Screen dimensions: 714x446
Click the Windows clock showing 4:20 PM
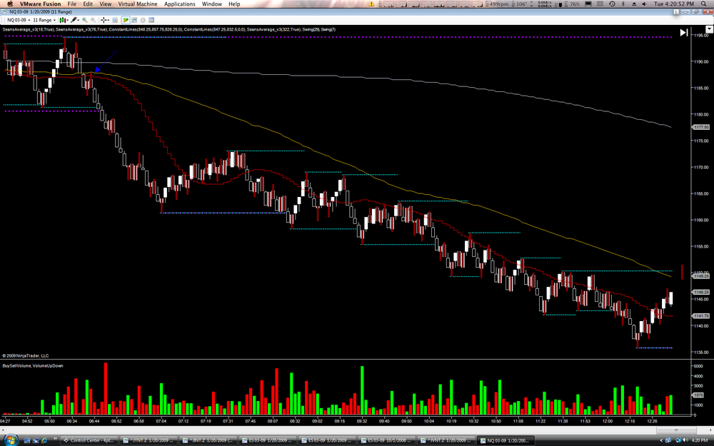pos(699,440)
